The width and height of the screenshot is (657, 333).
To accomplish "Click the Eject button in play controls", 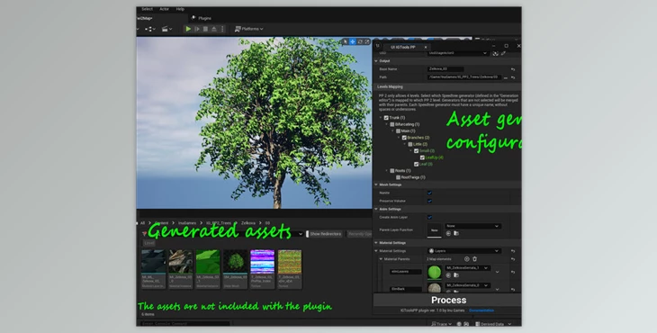I will pyautogui.click(x=213, y=29).
